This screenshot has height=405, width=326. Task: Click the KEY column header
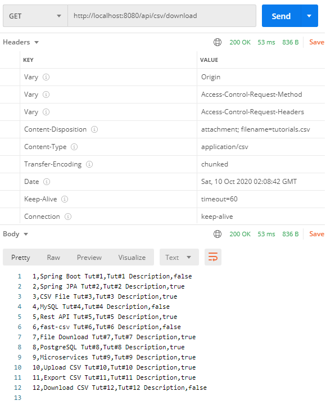coord(28,60)
